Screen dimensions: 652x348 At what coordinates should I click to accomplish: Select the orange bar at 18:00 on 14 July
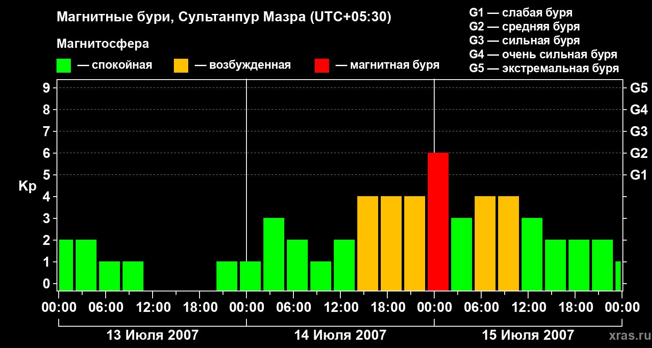pos(391,244)
